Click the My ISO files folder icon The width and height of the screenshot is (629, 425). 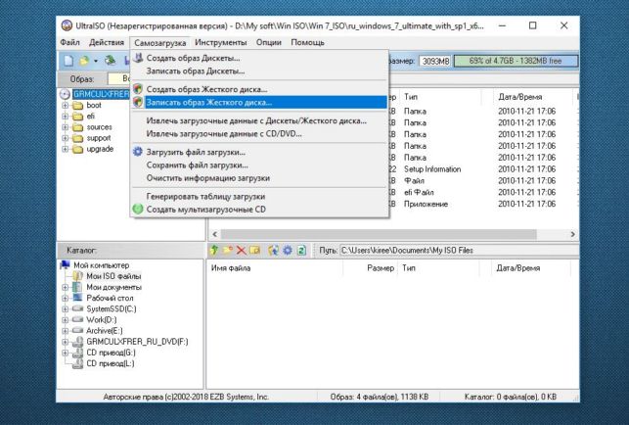(x=78, y=276)
